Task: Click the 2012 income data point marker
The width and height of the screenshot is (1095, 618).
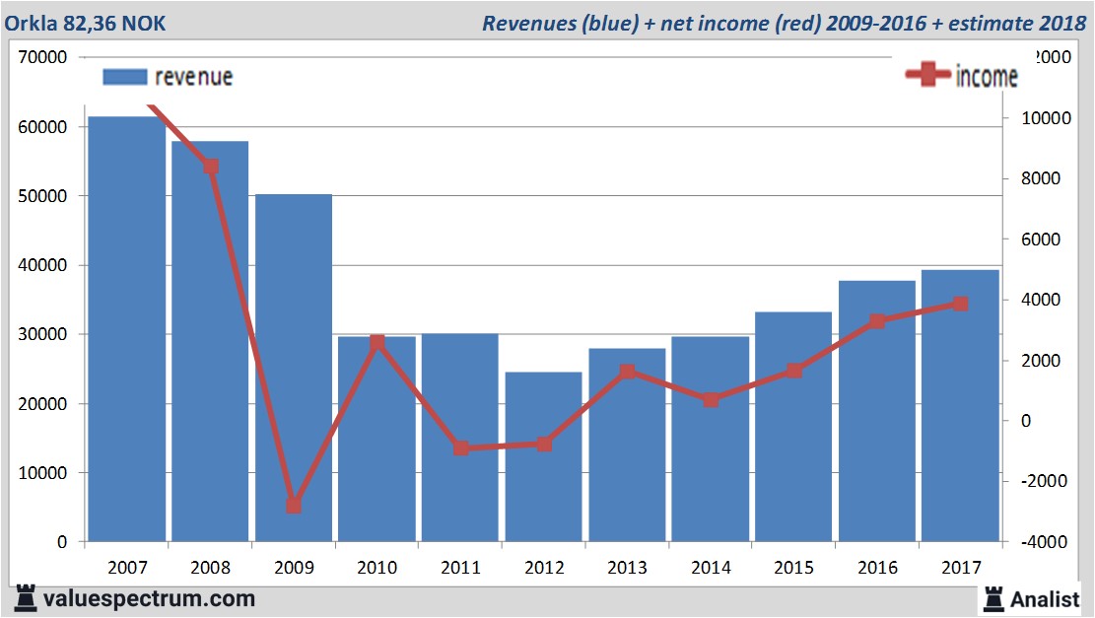Action: 545,445
